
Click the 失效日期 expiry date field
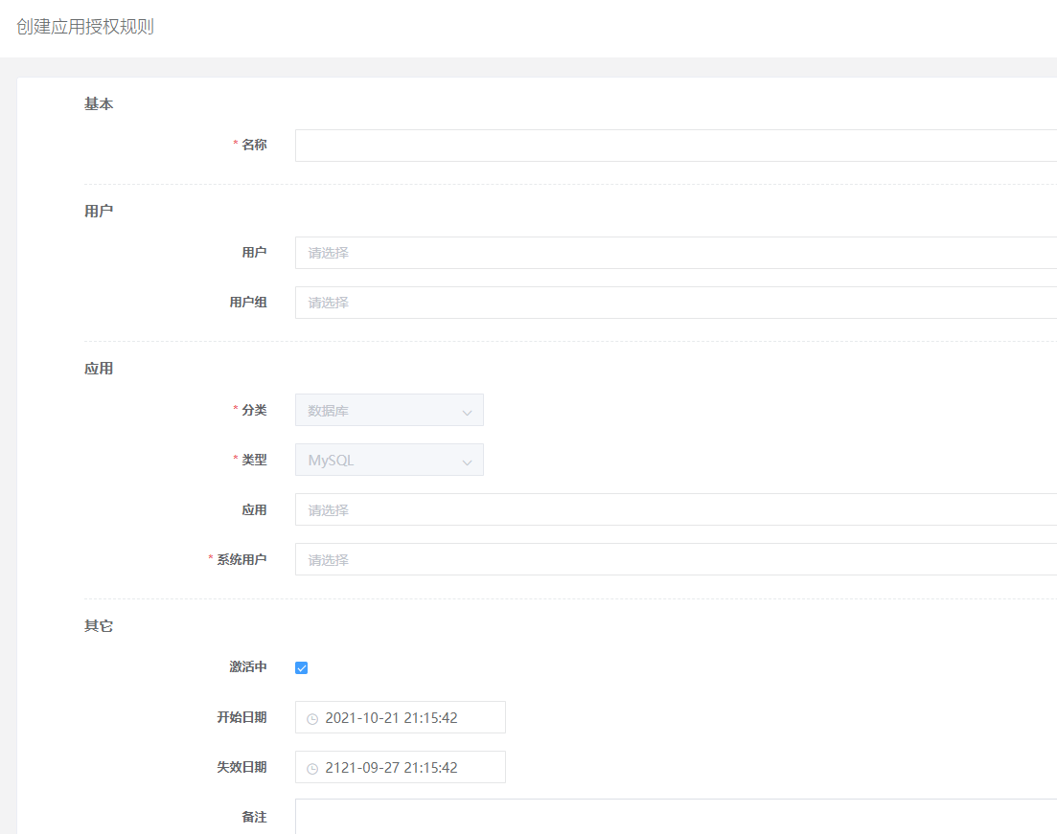point(401,767)
